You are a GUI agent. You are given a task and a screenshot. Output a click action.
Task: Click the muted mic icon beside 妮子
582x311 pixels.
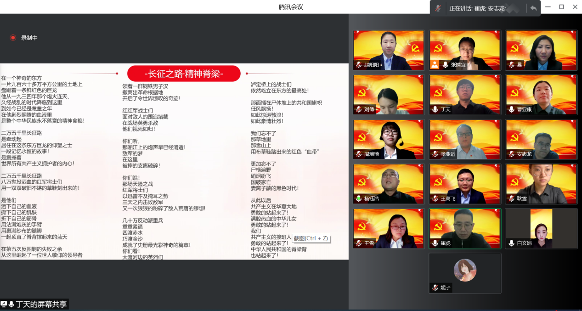tap(435, 288)
